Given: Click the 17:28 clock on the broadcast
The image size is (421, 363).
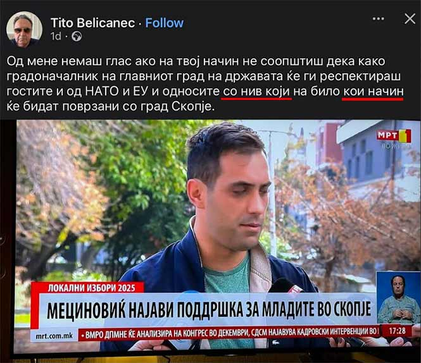Looking at the screenshot, I should [x=397, y=331].
